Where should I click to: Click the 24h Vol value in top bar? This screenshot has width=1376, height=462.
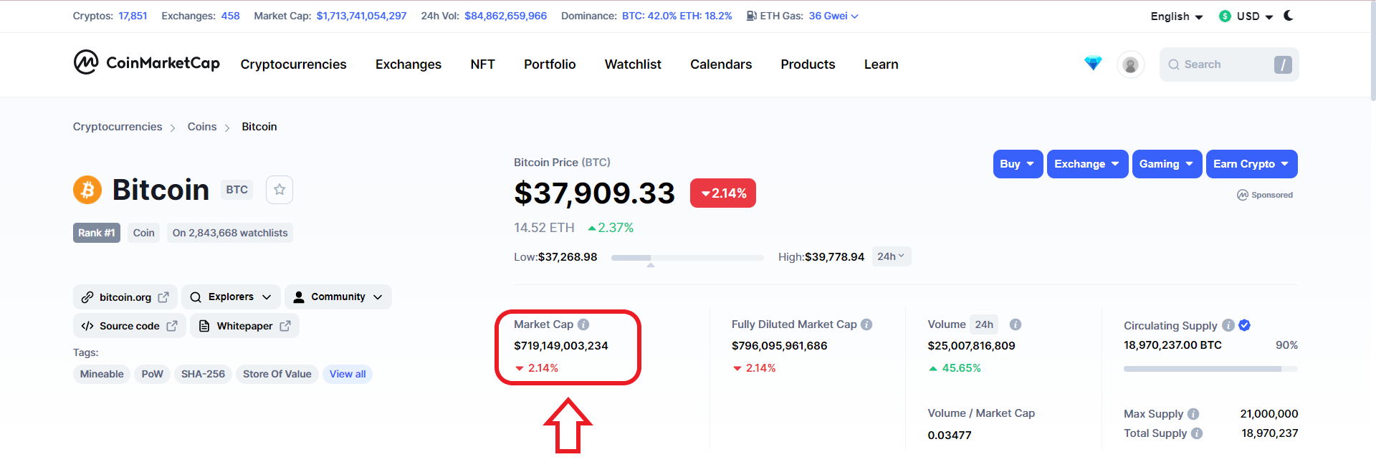[x=505, y=16]
